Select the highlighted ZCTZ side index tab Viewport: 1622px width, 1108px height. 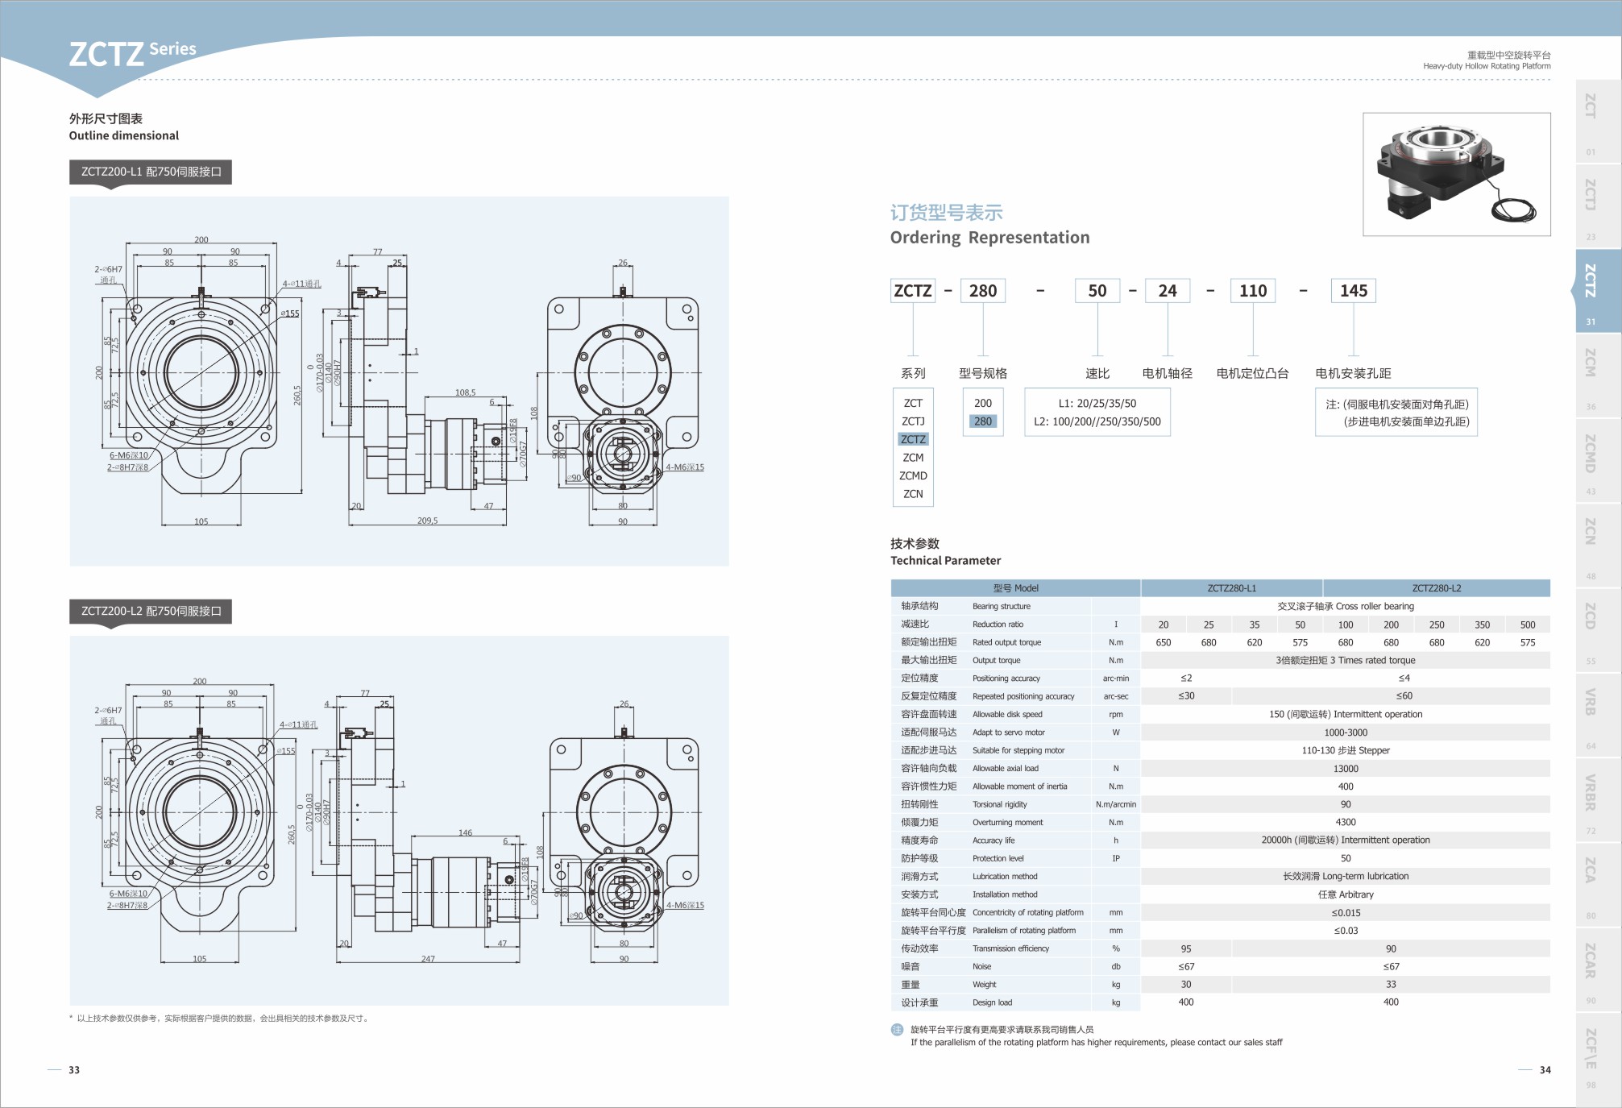click(x=1598, y=291)
